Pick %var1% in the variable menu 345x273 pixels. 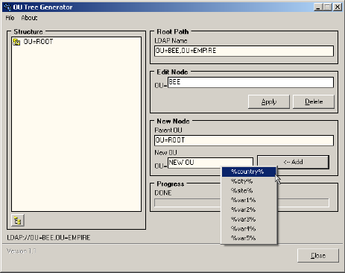tap(249, 200)
